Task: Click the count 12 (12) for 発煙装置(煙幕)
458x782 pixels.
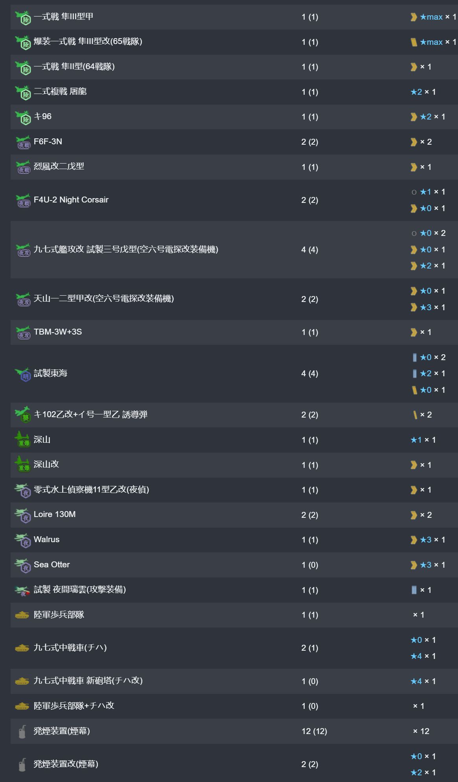Action: click(314, 731)
